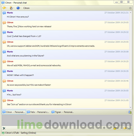The image size is (134, 136).
Task: Click the message 'Hi Citron! How are you?'
Action: pos(18,17)
